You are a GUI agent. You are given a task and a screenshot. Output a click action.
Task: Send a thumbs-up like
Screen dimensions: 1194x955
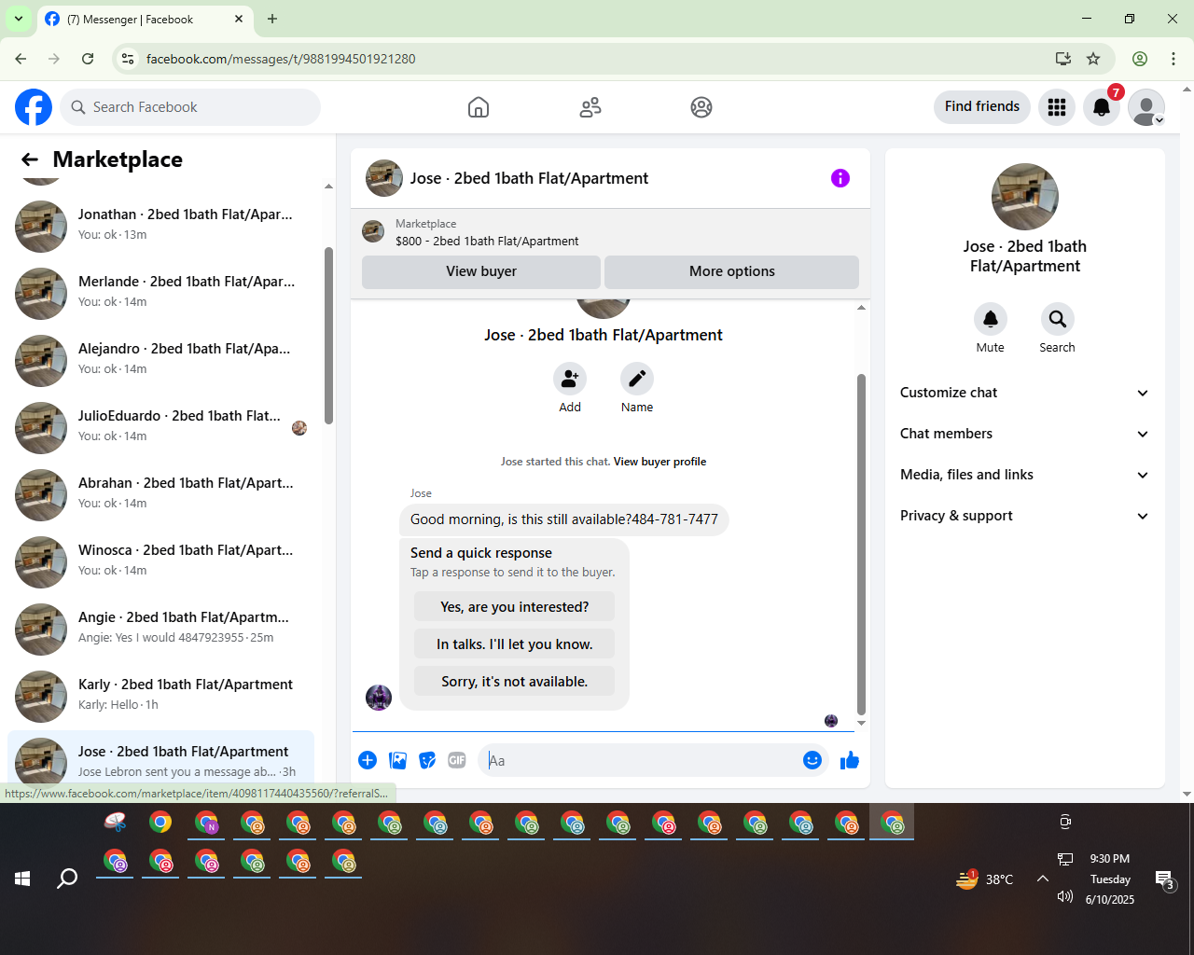pyautogui.click(x=850, y=760)
